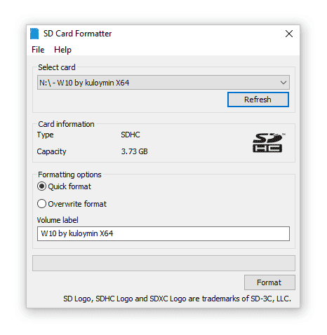This screenshot has width=327, height=335.
Task: Click the Overwrite format label text
Action: [77, 204]
